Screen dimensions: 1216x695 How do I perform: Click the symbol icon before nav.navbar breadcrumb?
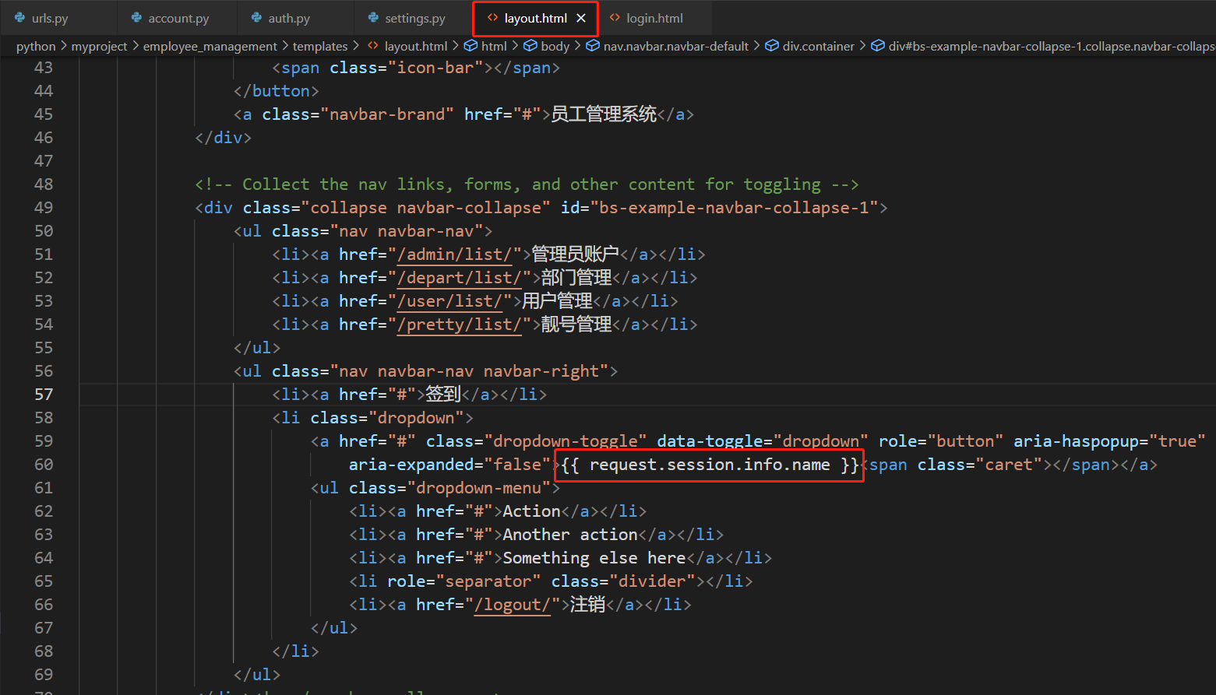(593, 46)
